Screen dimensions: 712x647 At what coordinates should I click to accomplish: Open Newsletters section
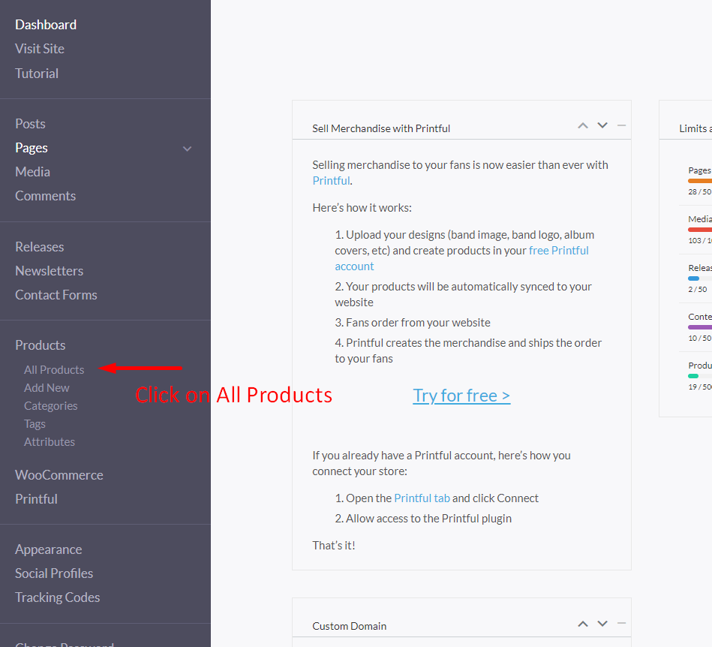tap(49, 271)
